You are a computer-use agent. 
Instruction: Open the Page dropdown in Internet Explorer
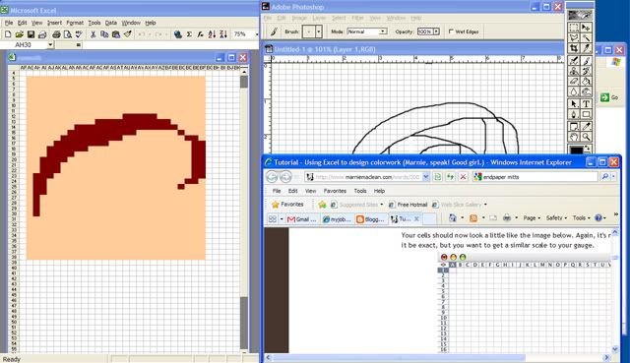(532, 218)
